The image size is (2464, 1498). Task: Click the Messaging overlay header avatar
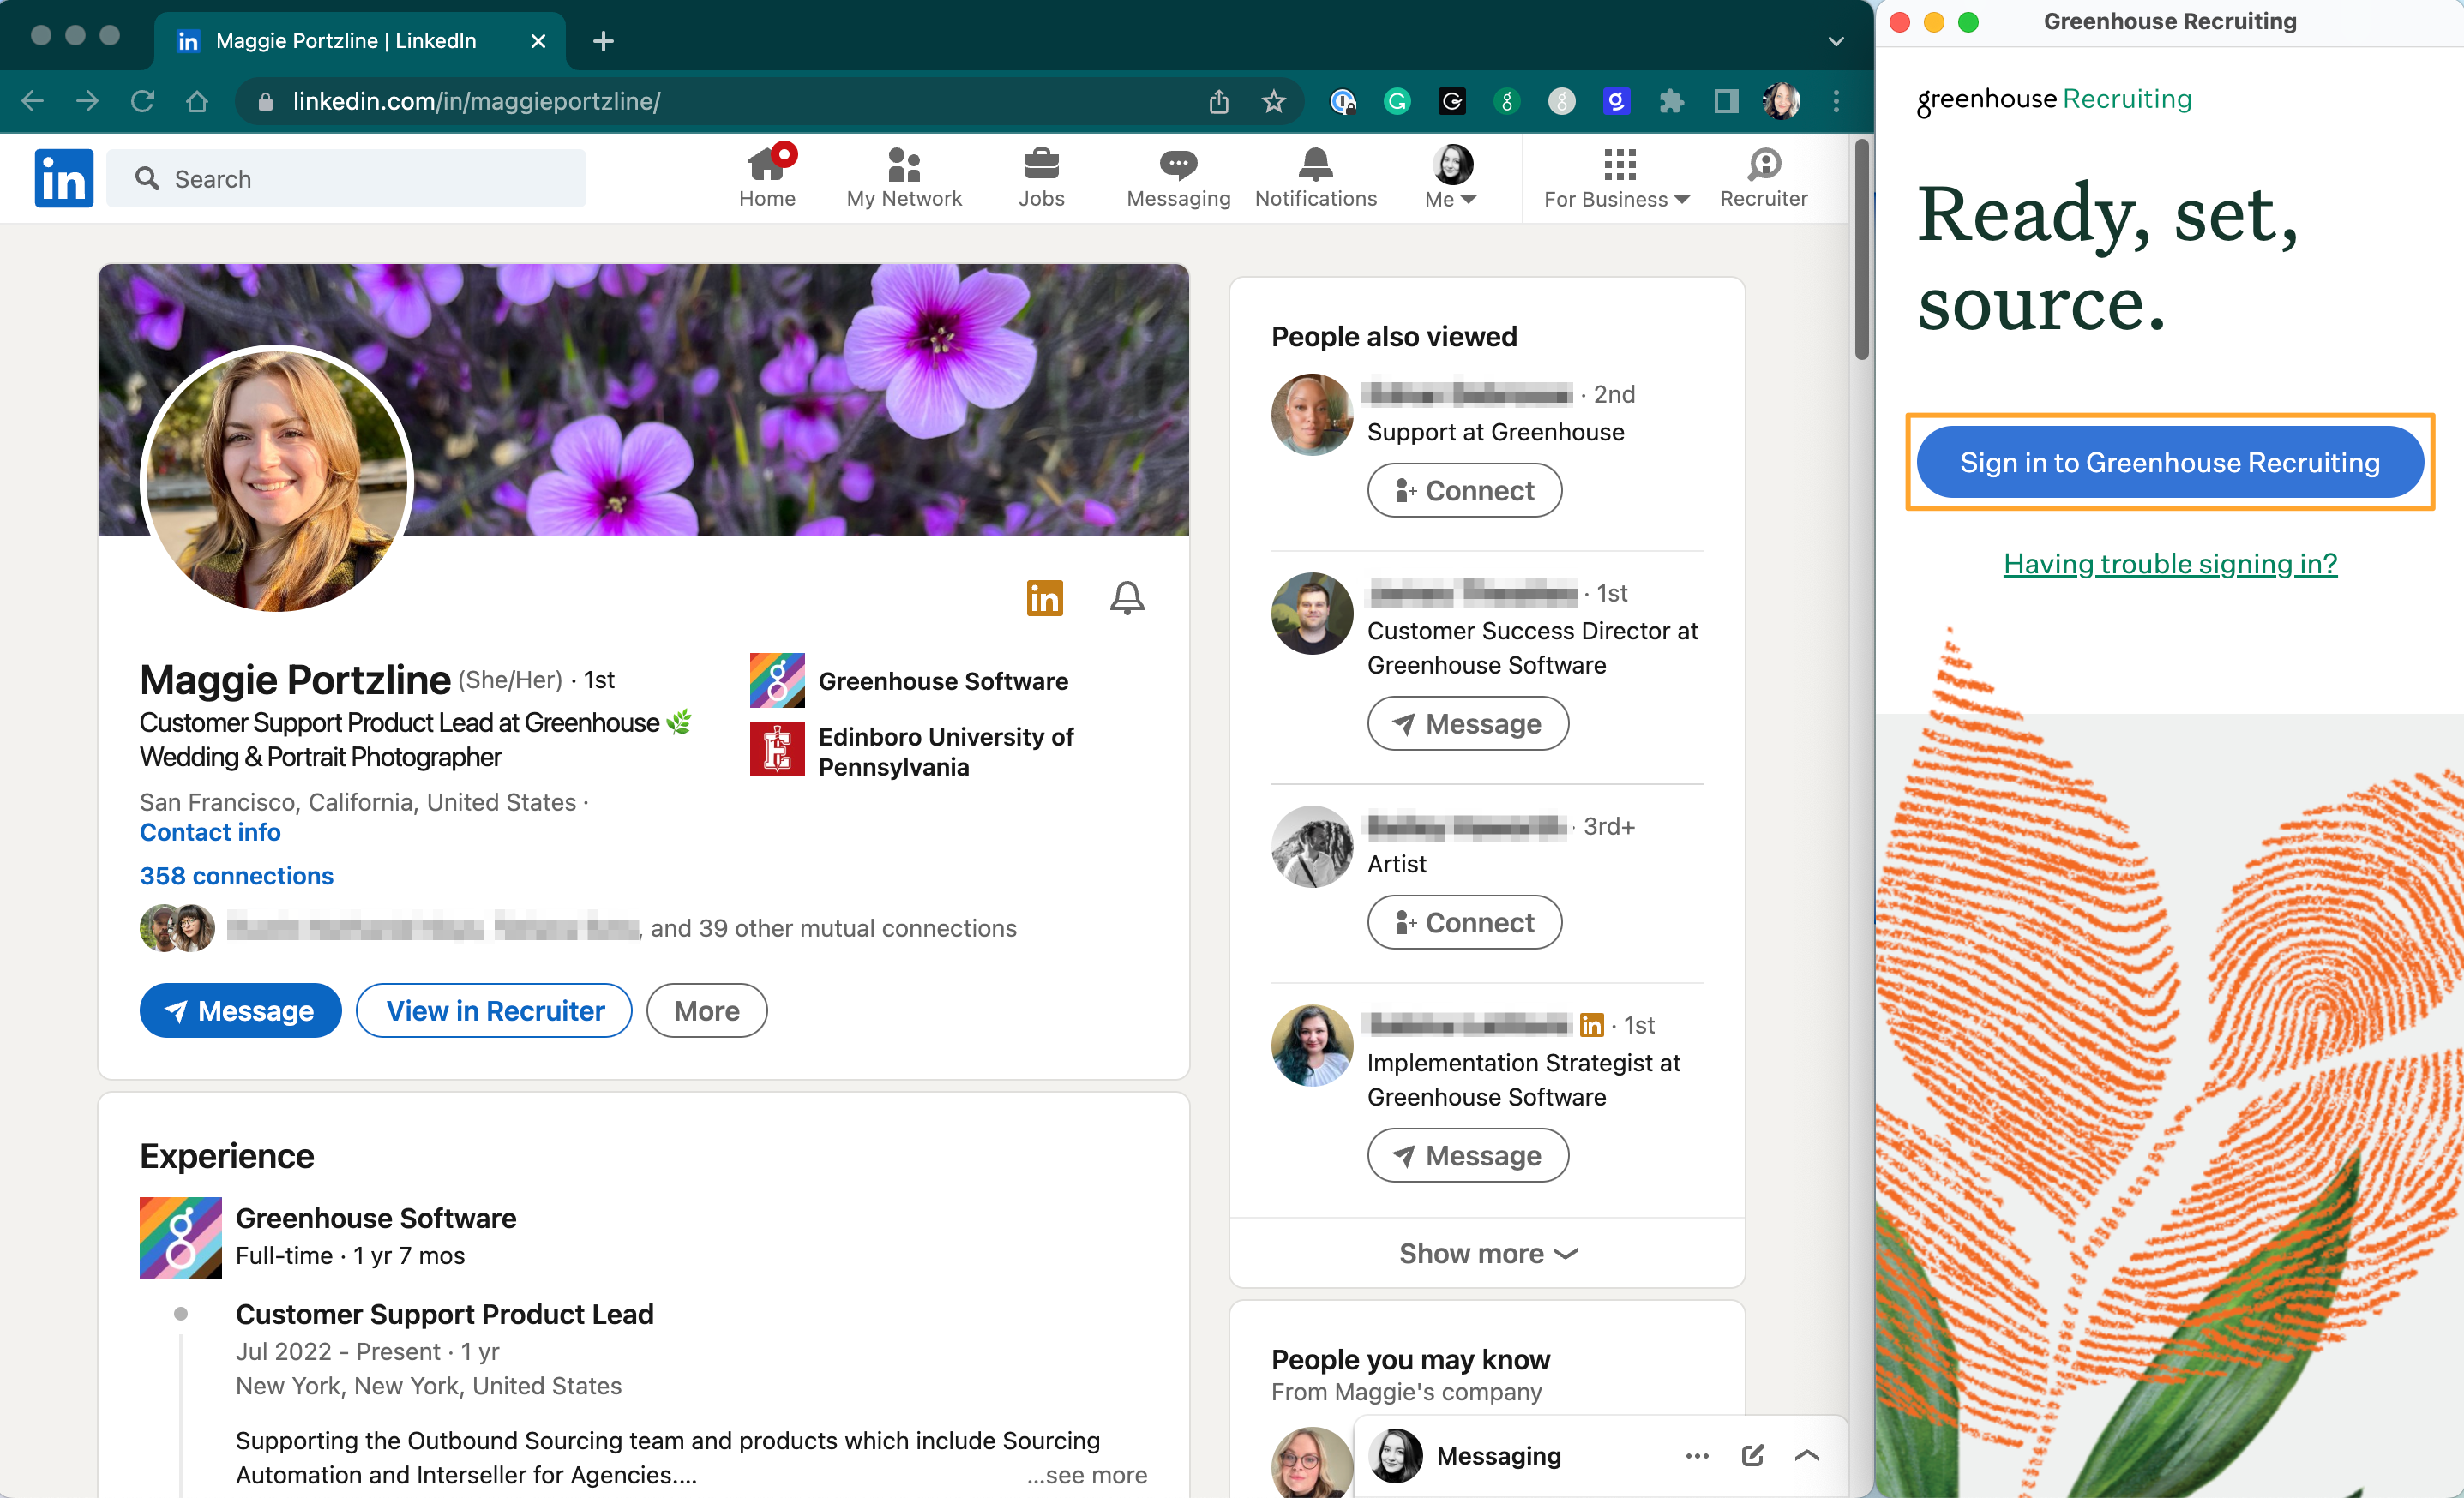1394,1456
